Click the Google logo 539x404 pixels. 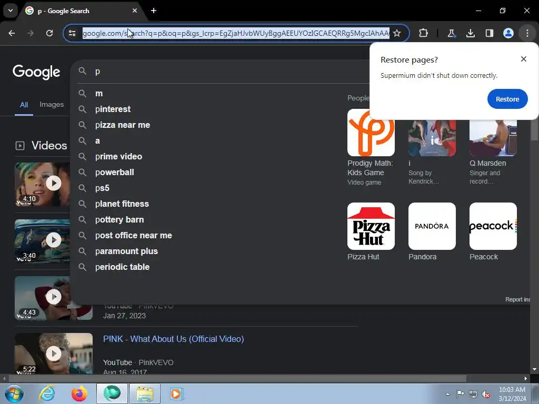pyautogui.click(x=36, y=72)
